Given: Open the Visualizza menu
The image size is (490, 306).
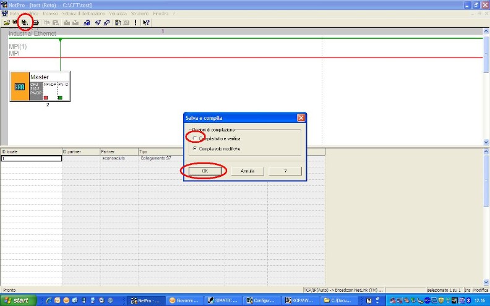Looking at the screenshot, I should tap(118, 14).
